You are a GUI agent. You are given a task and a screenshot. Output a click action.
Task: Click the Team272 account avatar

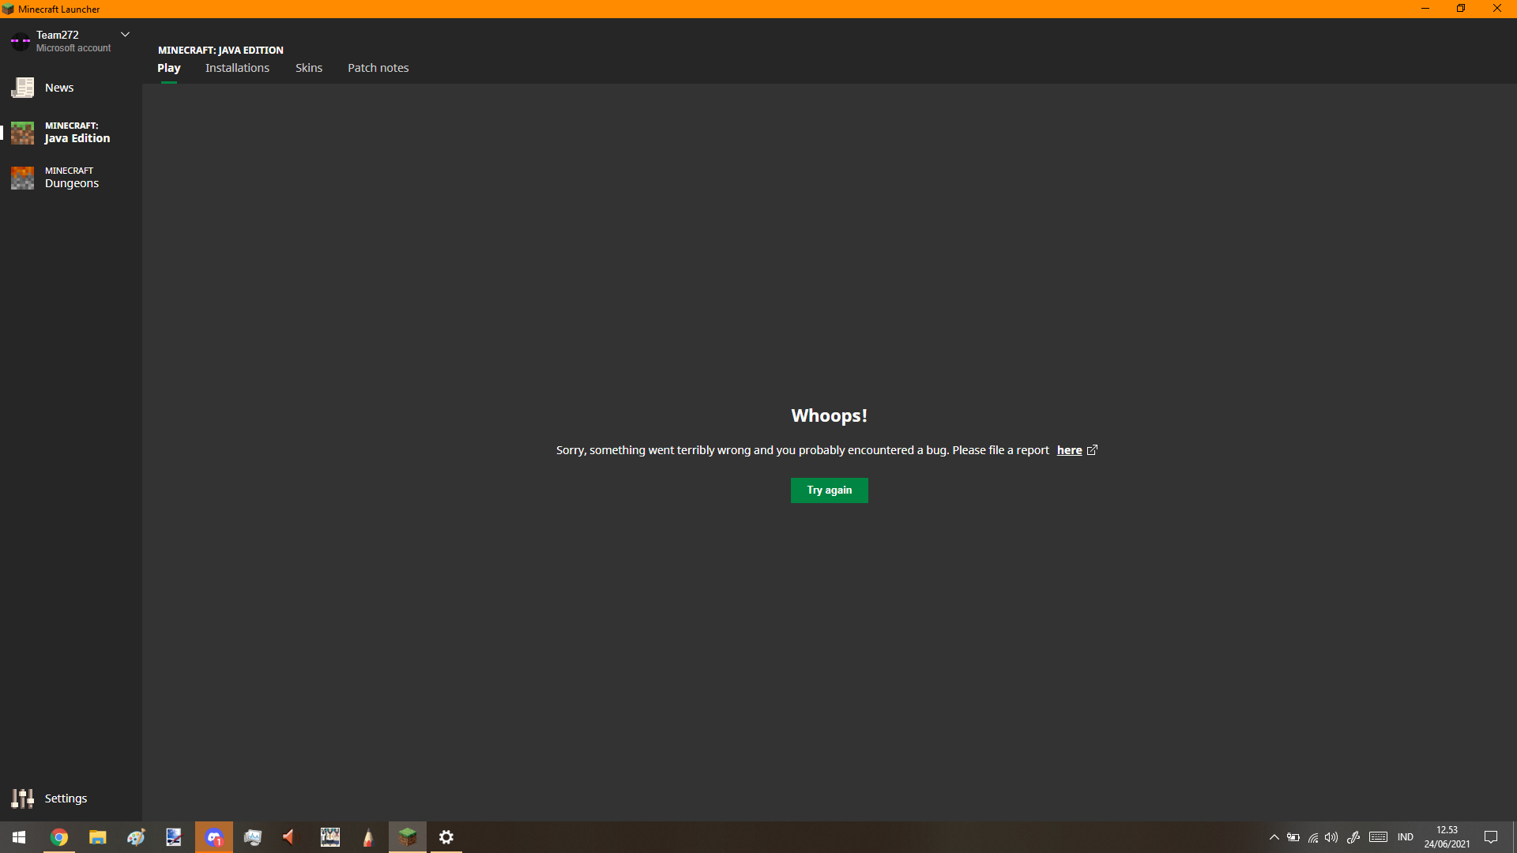[21, 41]
